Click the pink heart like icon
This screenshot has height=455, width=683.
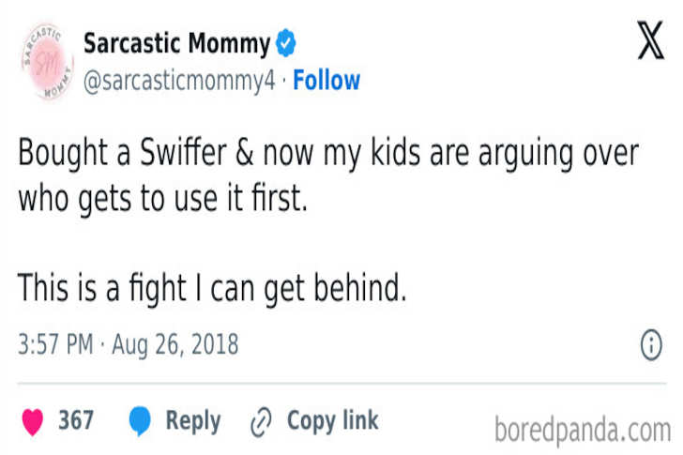pyautogui.click(x=33, y=421)
